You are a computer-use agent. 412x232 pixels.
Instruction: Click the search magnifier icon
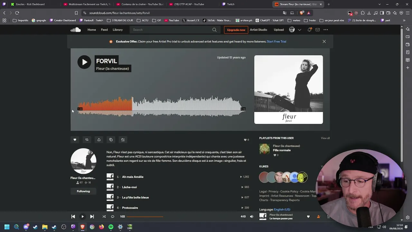[x=214, y=30]
